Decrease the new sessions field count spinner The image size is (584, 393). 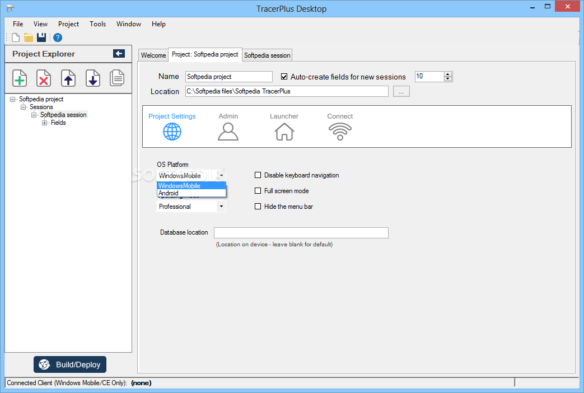pyautogui.click(x=448, y=79)
